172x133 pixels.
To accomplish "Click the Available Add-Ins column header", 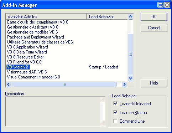I will click(x=46, y=17).
